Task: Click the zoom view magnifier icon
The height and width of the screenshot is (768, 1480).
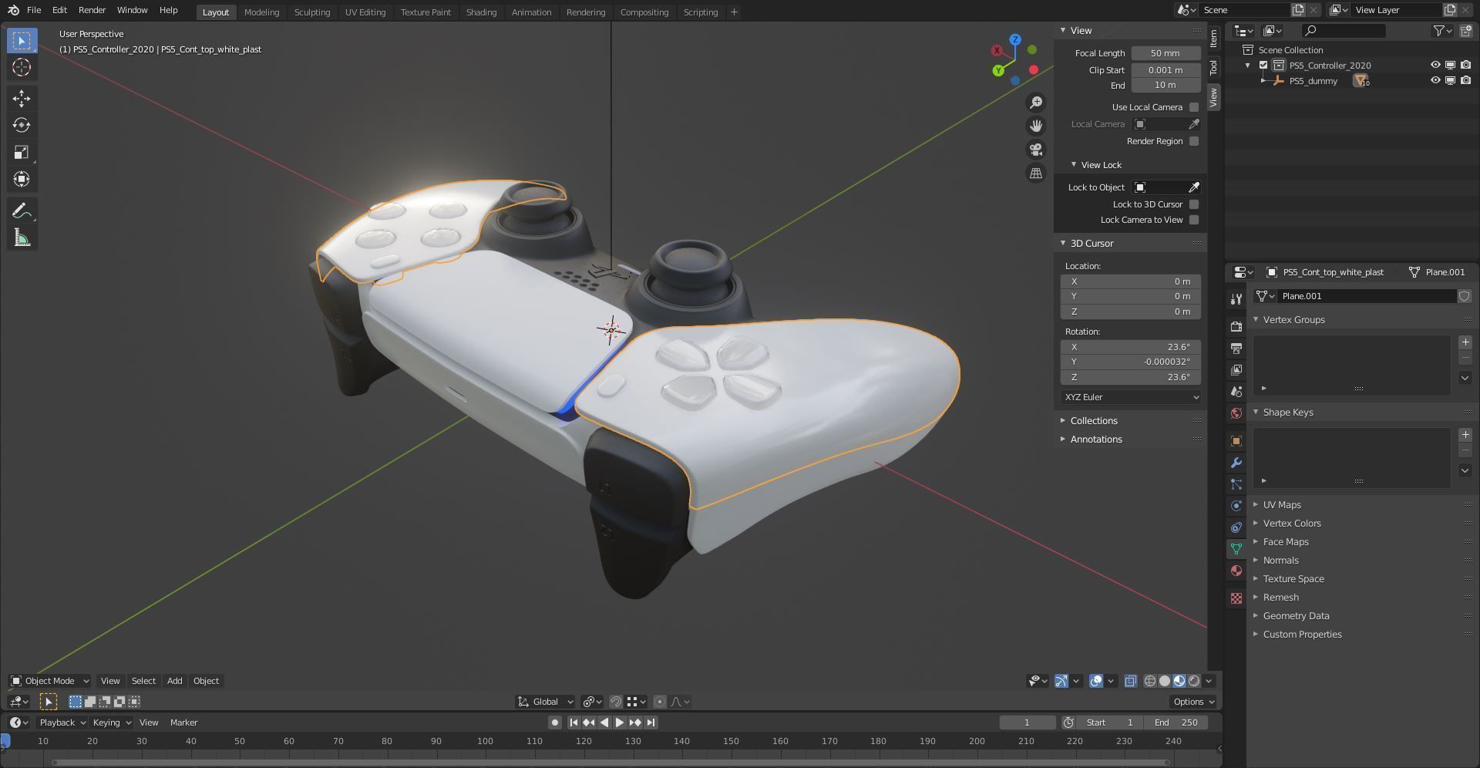Action: pyautogui.click(x=1036, y=103)
